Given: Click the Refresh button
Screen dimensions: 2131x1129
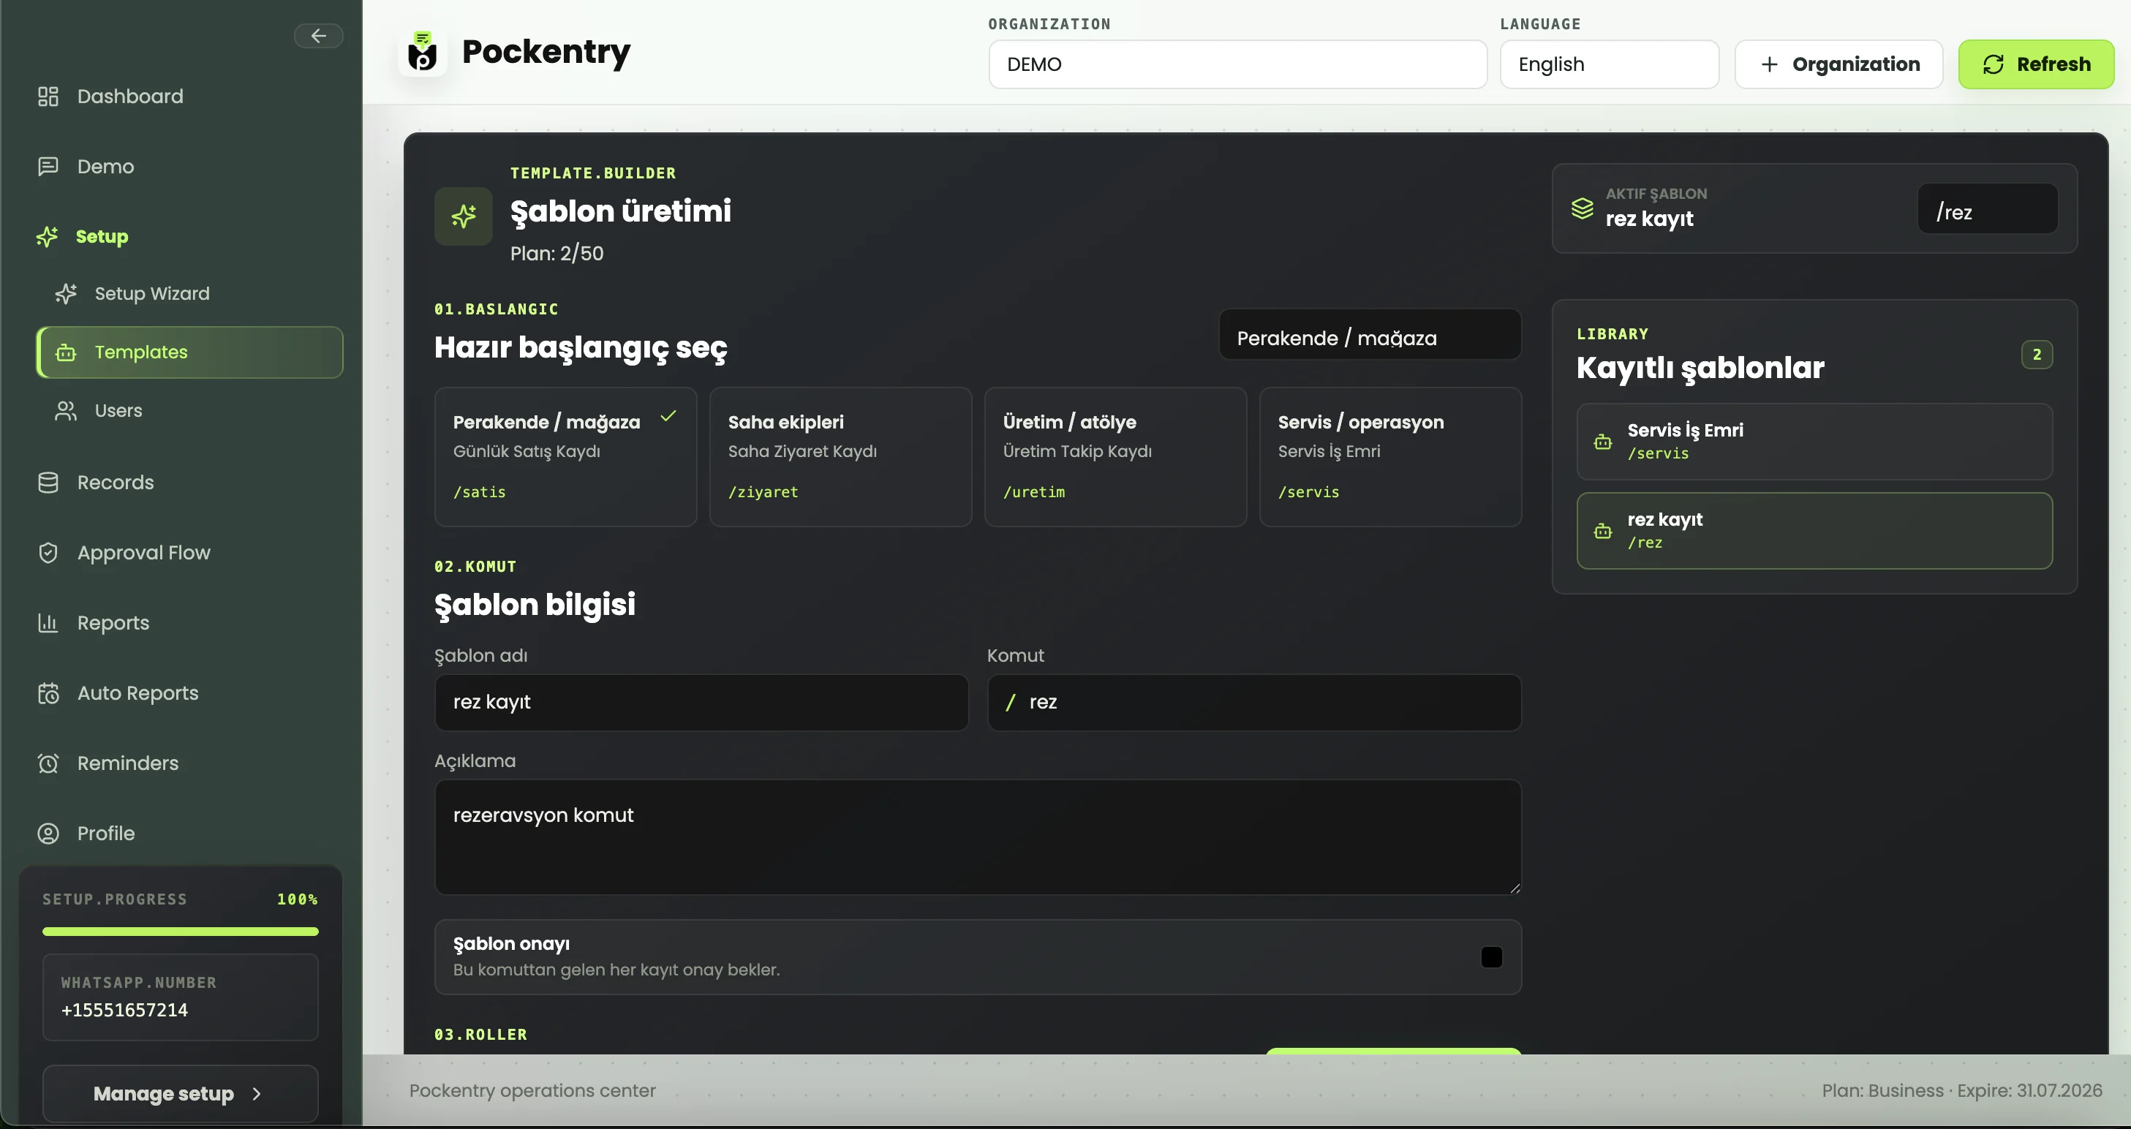Looking at the screenshot, I should point(2036,64).
